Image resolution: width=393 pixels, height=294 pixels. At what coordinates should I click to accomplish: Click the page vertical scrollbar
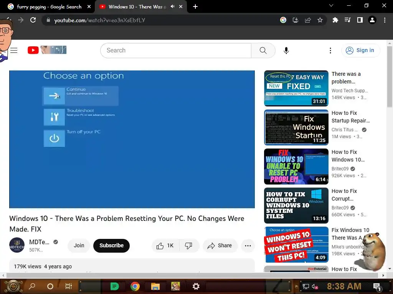[x=390, y=77]
